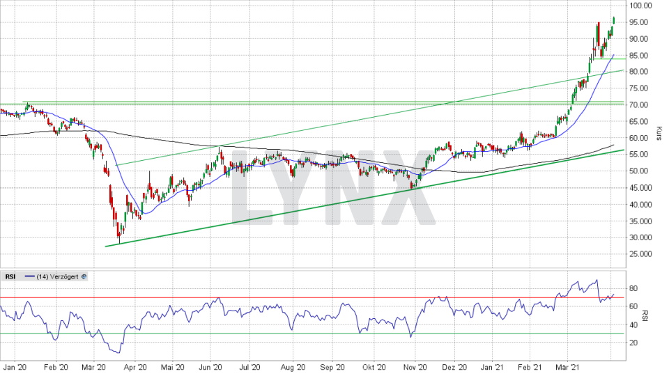This screenshot has width=669, height=376.
Task: Click the Jan '21 date label
Action: [x=492, y=368]
